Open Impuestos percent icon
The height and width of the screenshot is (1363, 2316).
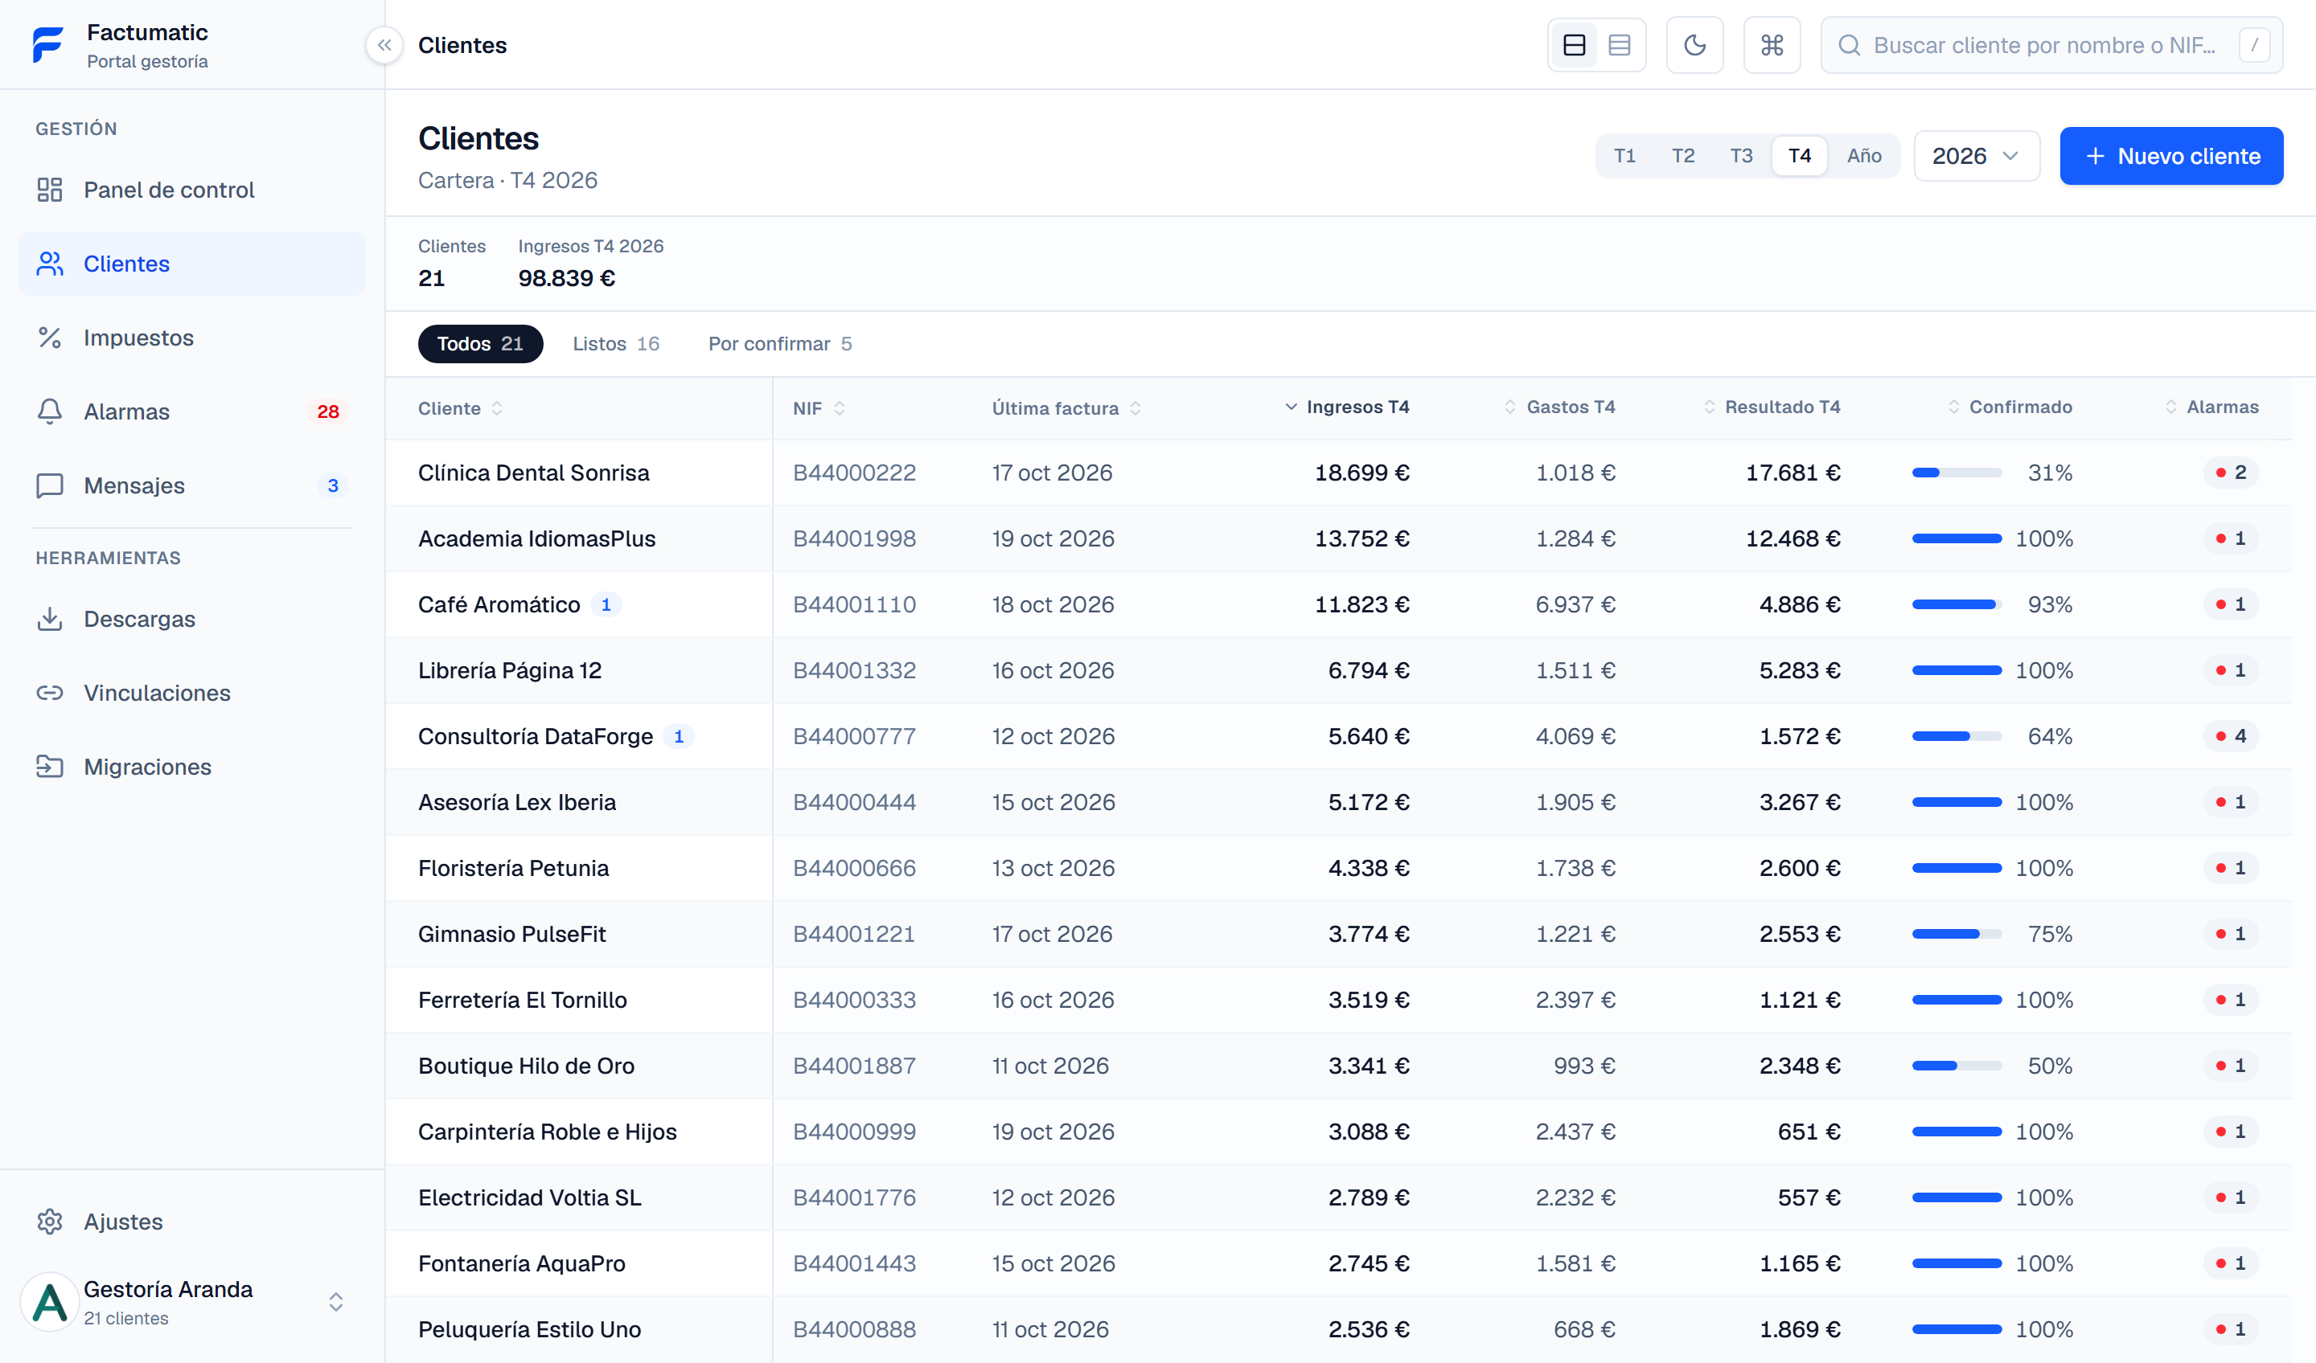tap(50, 338)
